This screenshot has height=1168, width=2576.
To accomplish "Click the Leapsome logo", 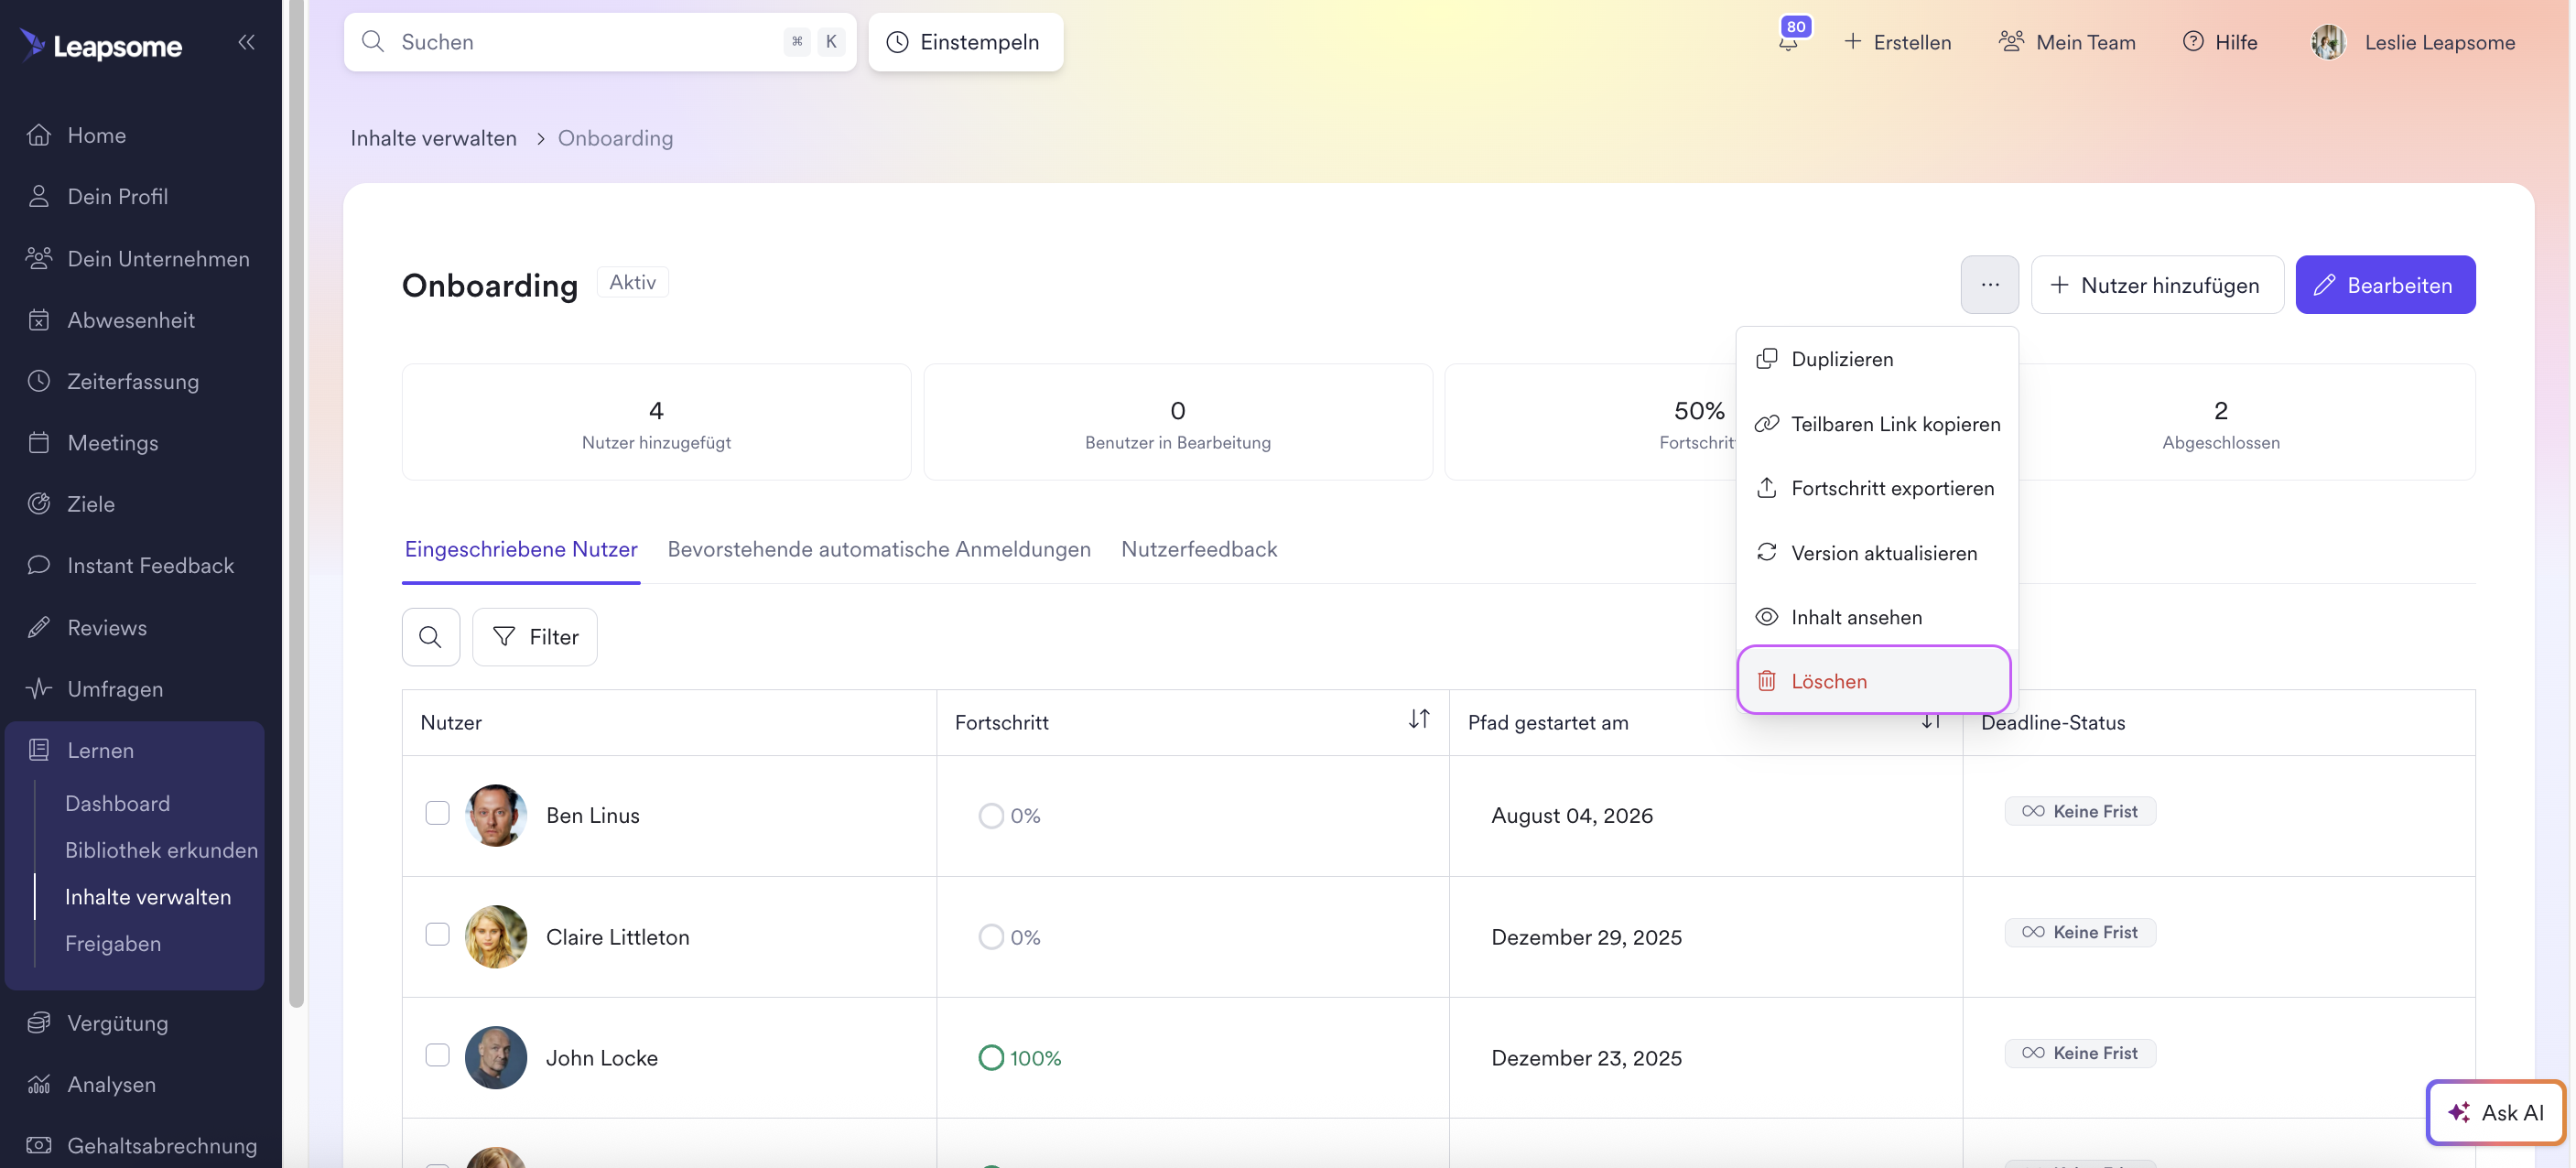I will pos(101,45).
